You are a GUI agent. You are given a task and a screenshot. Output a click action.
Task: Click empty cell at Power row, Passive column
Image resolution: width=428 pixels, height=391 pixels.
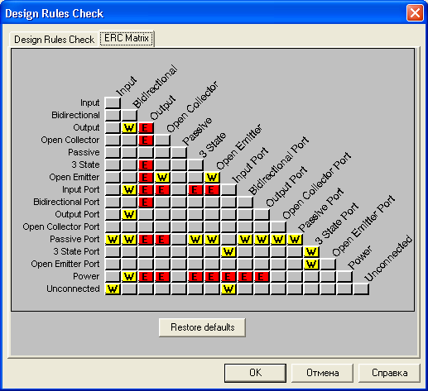pos(179,276)
